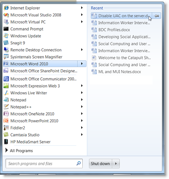Image resolution: width=169 pixels, height=179 pixels.
Task: Click the Microsoft OneNote 2010 icon
Action: click(6, 114)
